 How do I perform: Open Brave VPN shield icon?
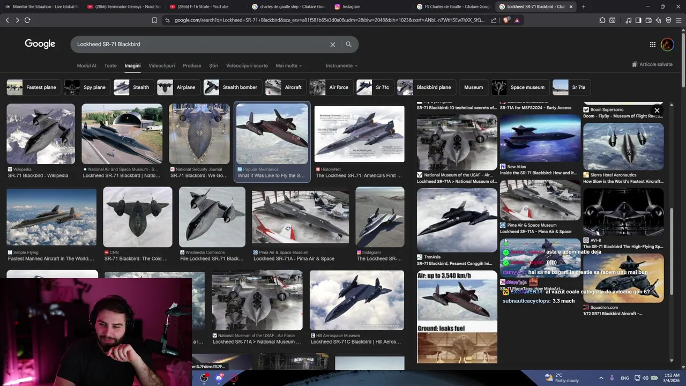point(668,20)
